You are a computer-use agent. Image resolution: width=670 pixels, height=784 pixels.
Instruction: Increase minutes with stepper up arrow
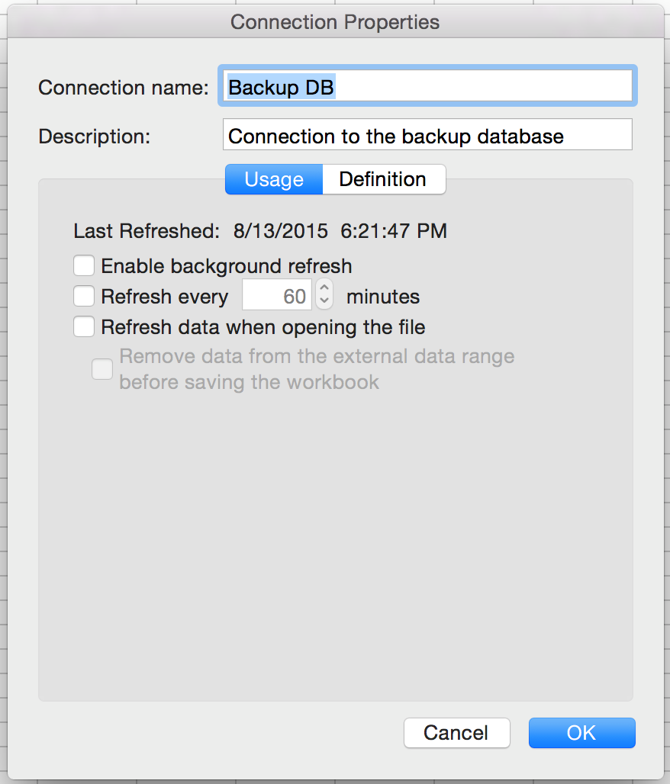point(324,288)
